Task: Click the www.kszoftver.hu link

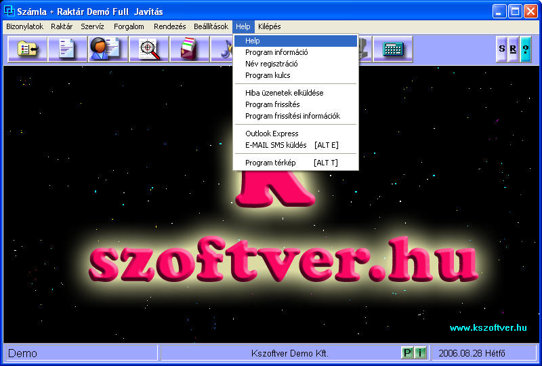Action: click(488, 327)
